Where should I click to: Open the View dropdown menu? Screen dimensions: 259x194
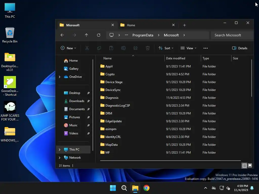188,48
